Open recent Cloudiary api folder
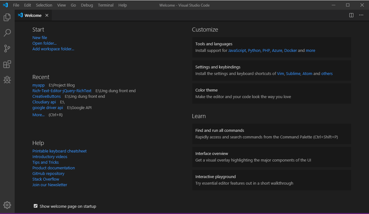The image size is (369, 214). pyautogui.click(x=44, y=102)
